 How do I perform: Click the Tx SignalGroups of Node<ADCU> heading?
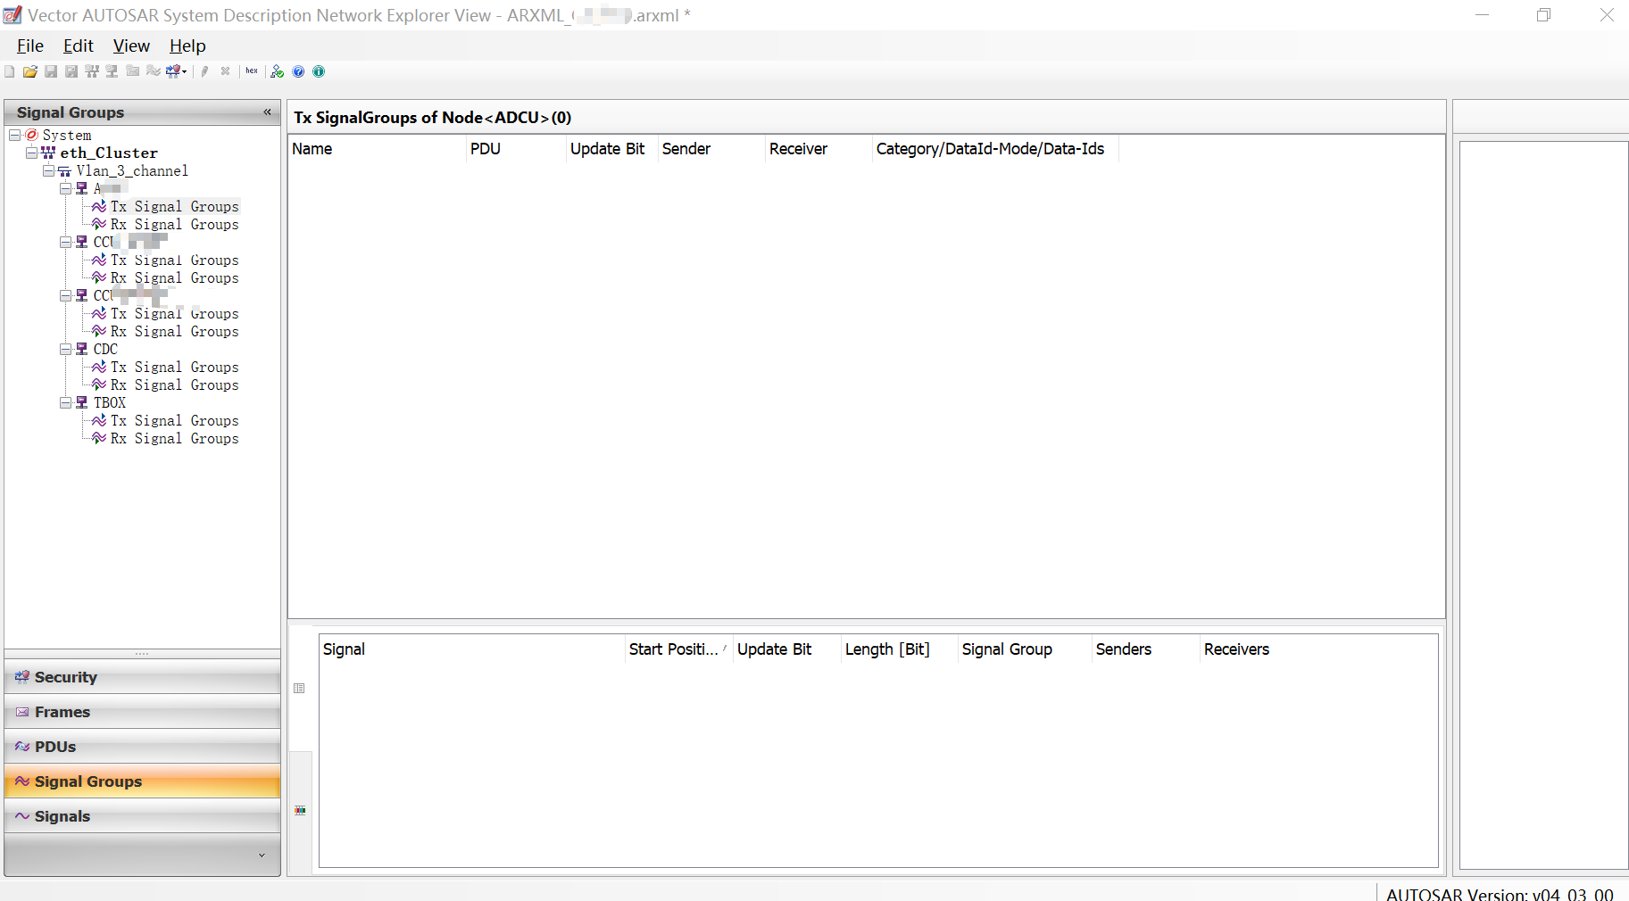pyautogui.click(x=433, y=118)
